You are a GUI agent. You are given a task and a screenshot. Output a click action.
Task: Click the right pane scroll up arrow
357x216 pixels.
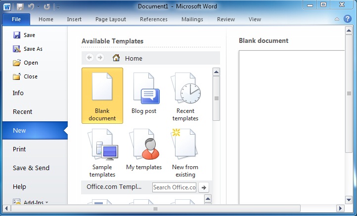(x=349, y=31)
